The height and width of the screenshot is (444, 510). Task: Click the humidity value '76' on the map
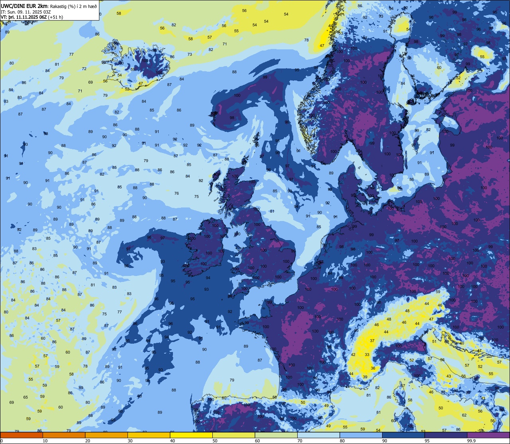177,193
